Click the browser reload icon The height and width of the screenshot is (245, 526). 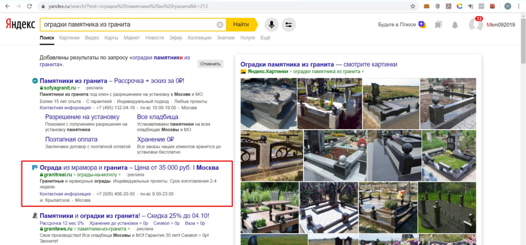(x=29, y=6)
